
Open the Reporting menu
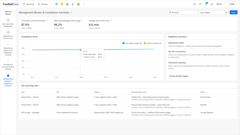click(28, 4)
